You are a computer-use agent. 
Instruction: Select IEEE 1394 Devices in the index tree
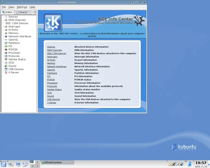[17, 23]
